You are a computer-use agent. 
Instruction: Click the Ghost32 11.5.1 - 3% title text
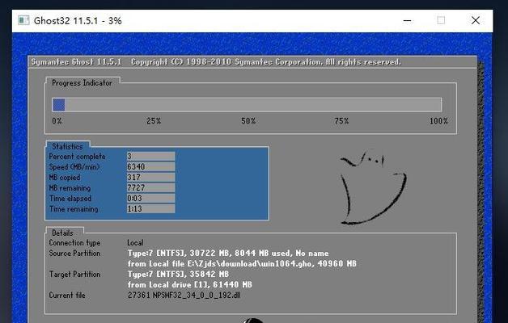coord(78,21)
